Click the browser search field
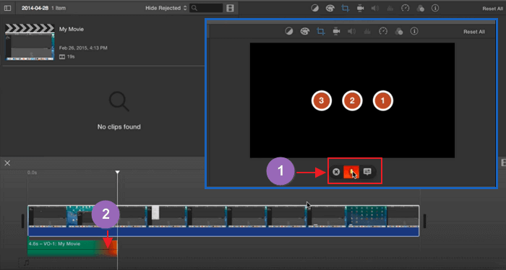 206,8
